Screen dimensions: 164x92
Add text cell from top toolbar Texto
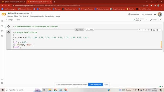click(x=17, y=20)
